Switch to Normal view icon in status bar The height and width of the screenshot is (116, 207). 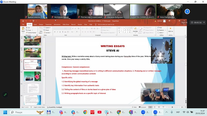pyautogui.click(x=150, y=107)
